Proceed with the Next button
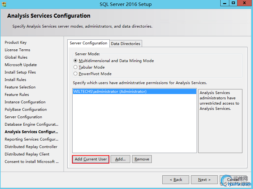The width and height of the screenshot is (253, 189). coord(204,179)
